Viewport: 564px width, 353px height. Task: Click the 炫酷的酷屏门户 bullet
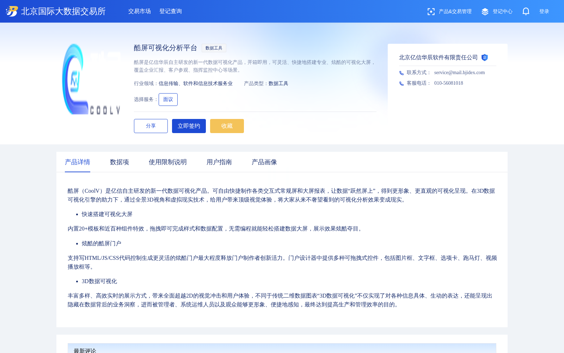[x=102, y=244]
